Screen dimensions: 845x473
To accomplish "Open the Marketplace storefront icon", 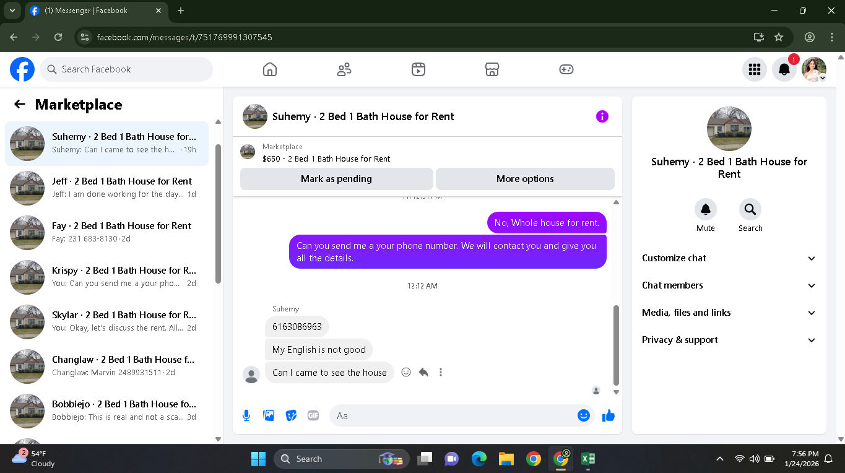I will point(492,69).
